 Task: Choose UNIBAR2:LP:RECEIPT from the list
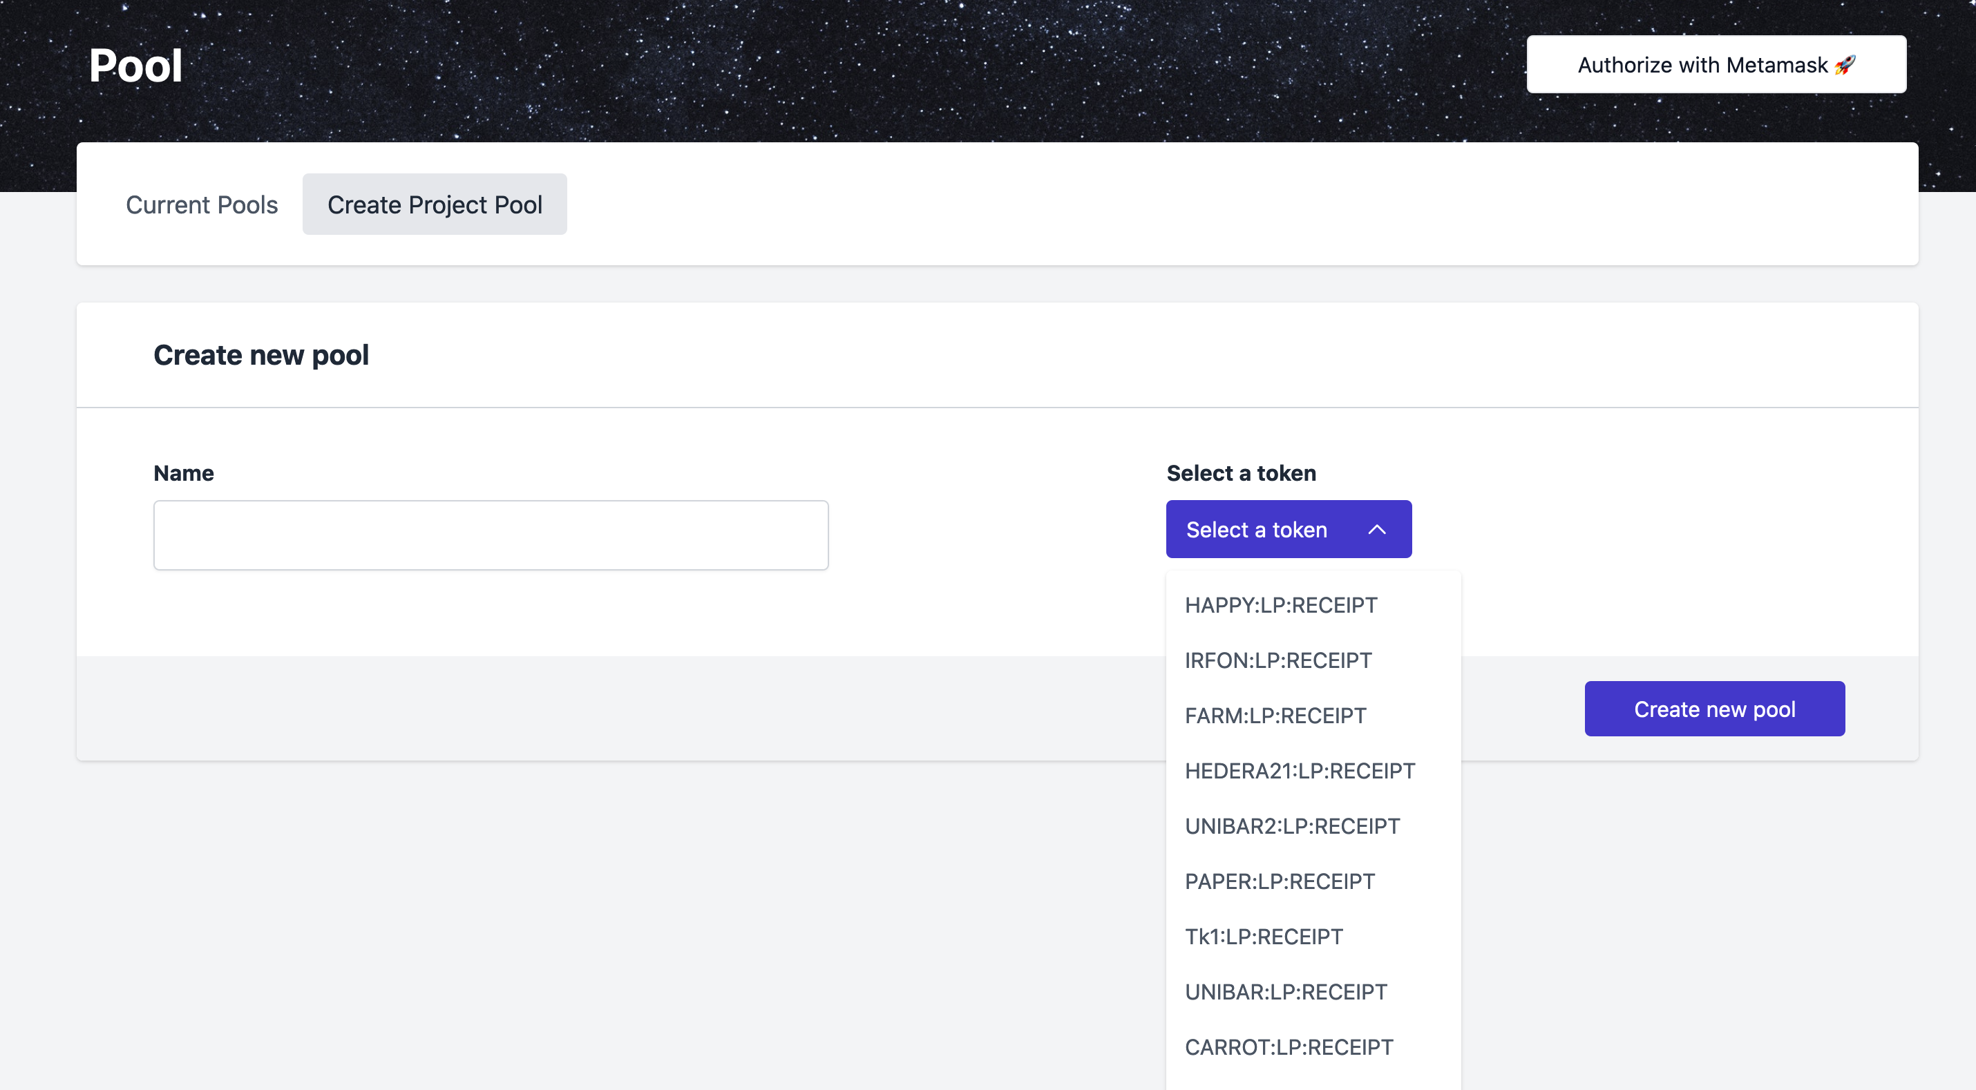click(1292, 826)
